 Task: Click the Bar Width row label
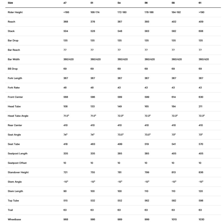coord(14,59)
